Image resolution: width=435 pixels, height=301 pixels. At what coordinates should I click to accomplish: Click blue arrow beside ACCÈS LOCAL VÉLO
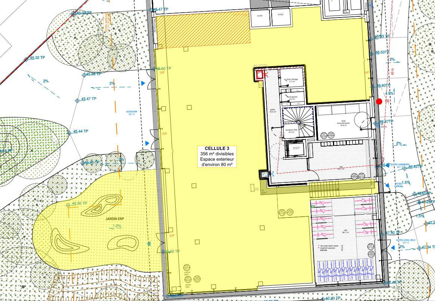click(392, 247)
